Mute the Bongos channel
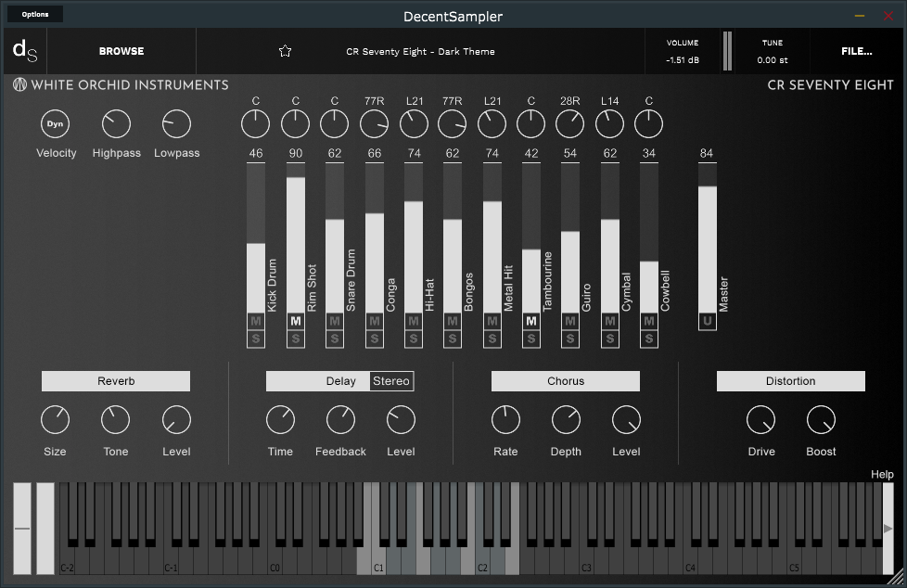The image size is (907, 588). tap(453, 321)
